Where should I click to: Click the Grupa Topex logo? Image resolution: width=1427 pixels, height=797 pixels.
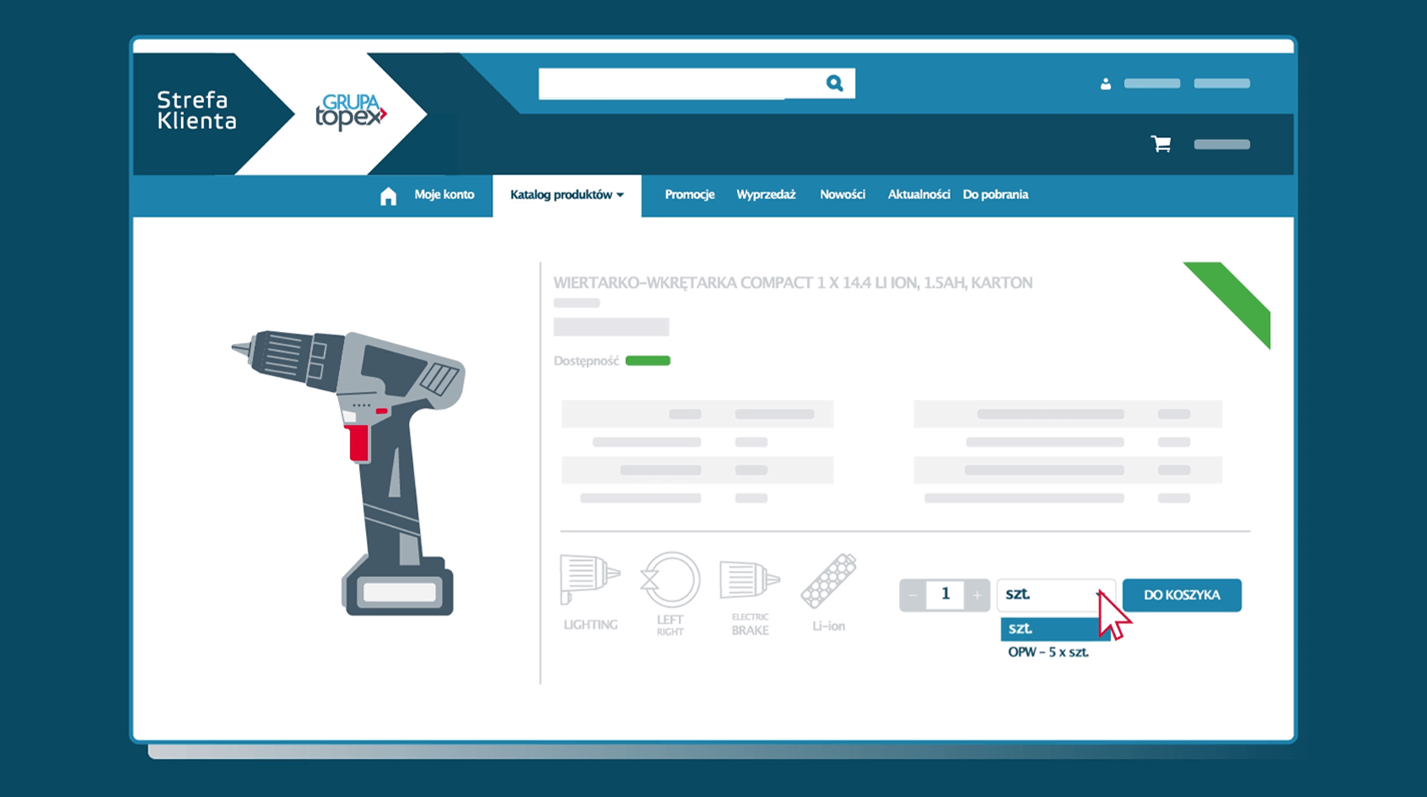coord(350,112)
